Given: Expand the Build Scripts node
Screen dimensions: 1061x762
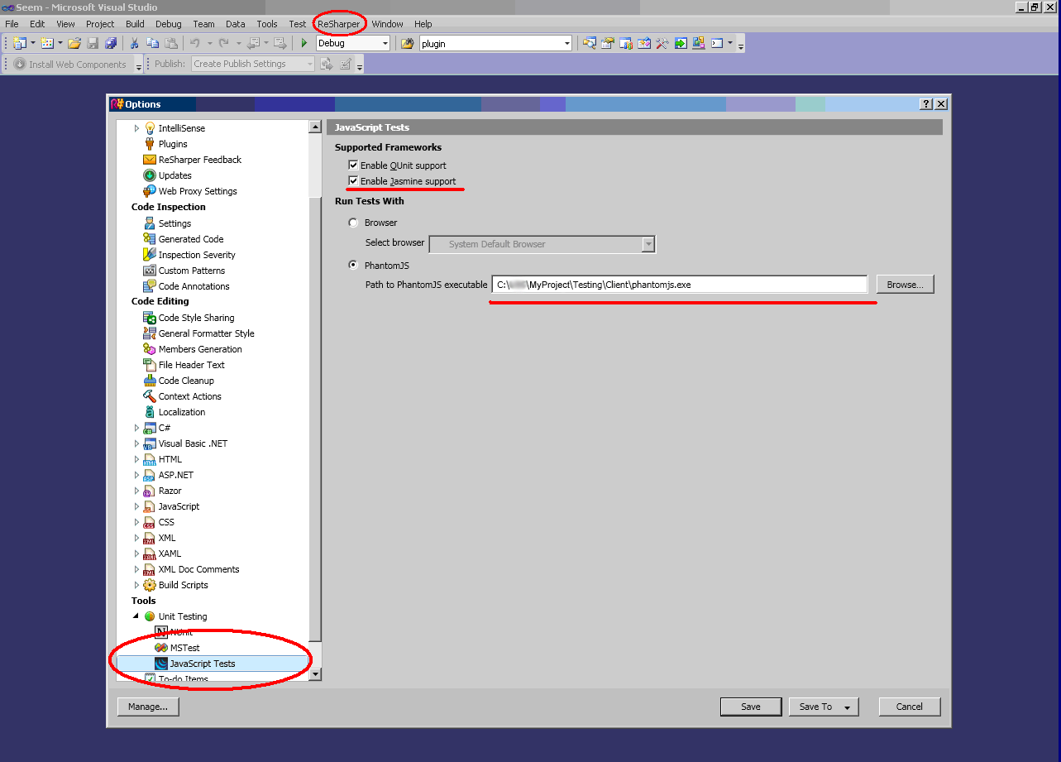Looking at the screenshot, I should point(137,585).
